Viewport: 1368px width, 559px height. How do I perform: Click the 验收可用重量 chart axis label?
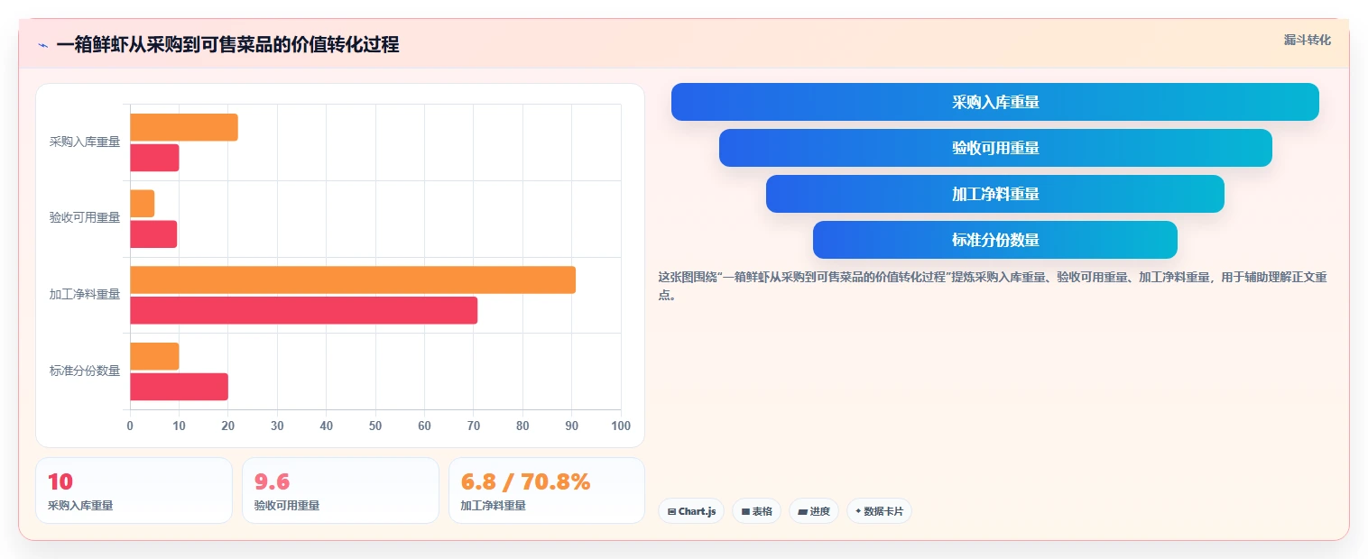click(x=85, y=217)
